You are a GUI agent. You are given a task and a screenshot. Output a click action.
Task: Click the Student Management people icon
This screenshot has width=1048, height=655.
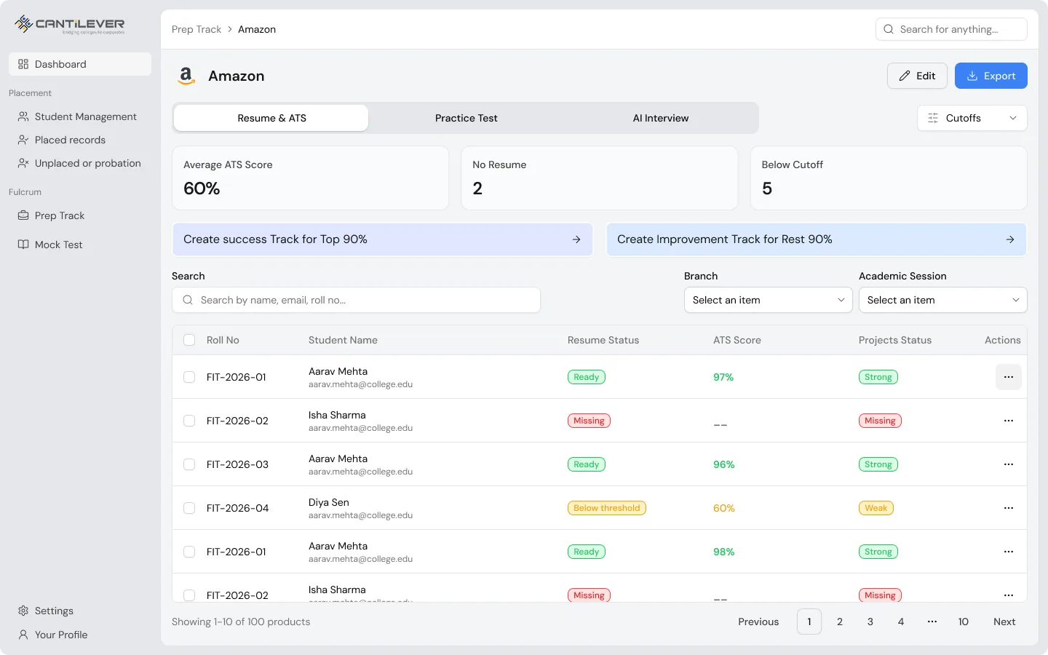tap(23, 116)
